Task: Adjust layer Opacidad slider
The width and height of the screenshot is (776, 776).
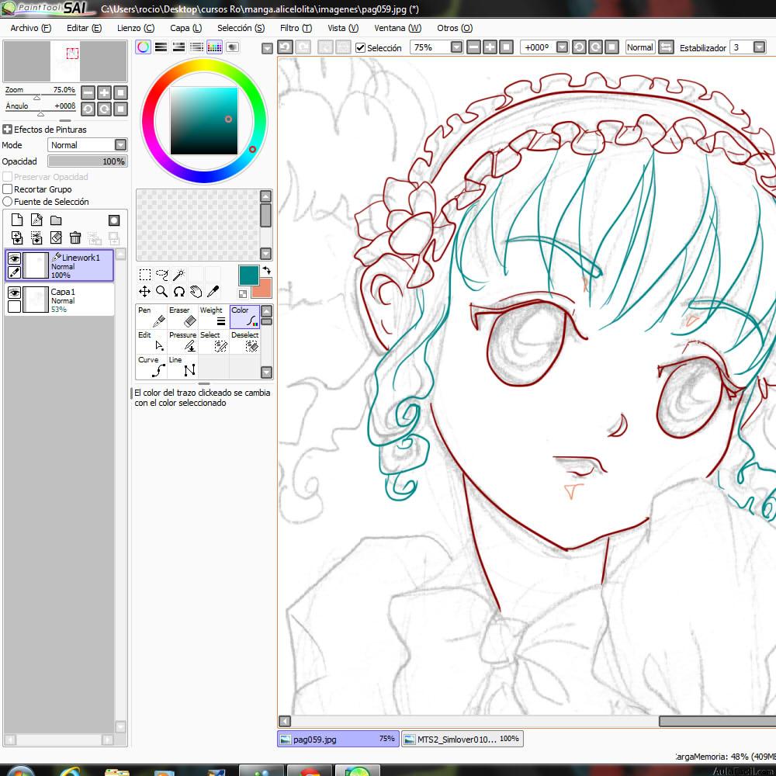Action: pyautogui.click(x=88, y=161)
